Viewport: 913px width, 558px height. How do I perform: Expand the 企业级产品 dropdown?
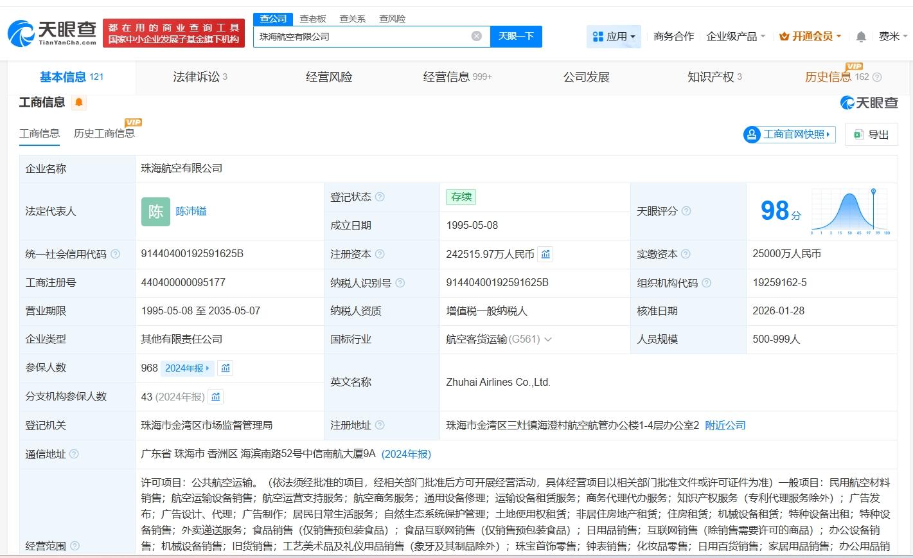pos(736,37)
